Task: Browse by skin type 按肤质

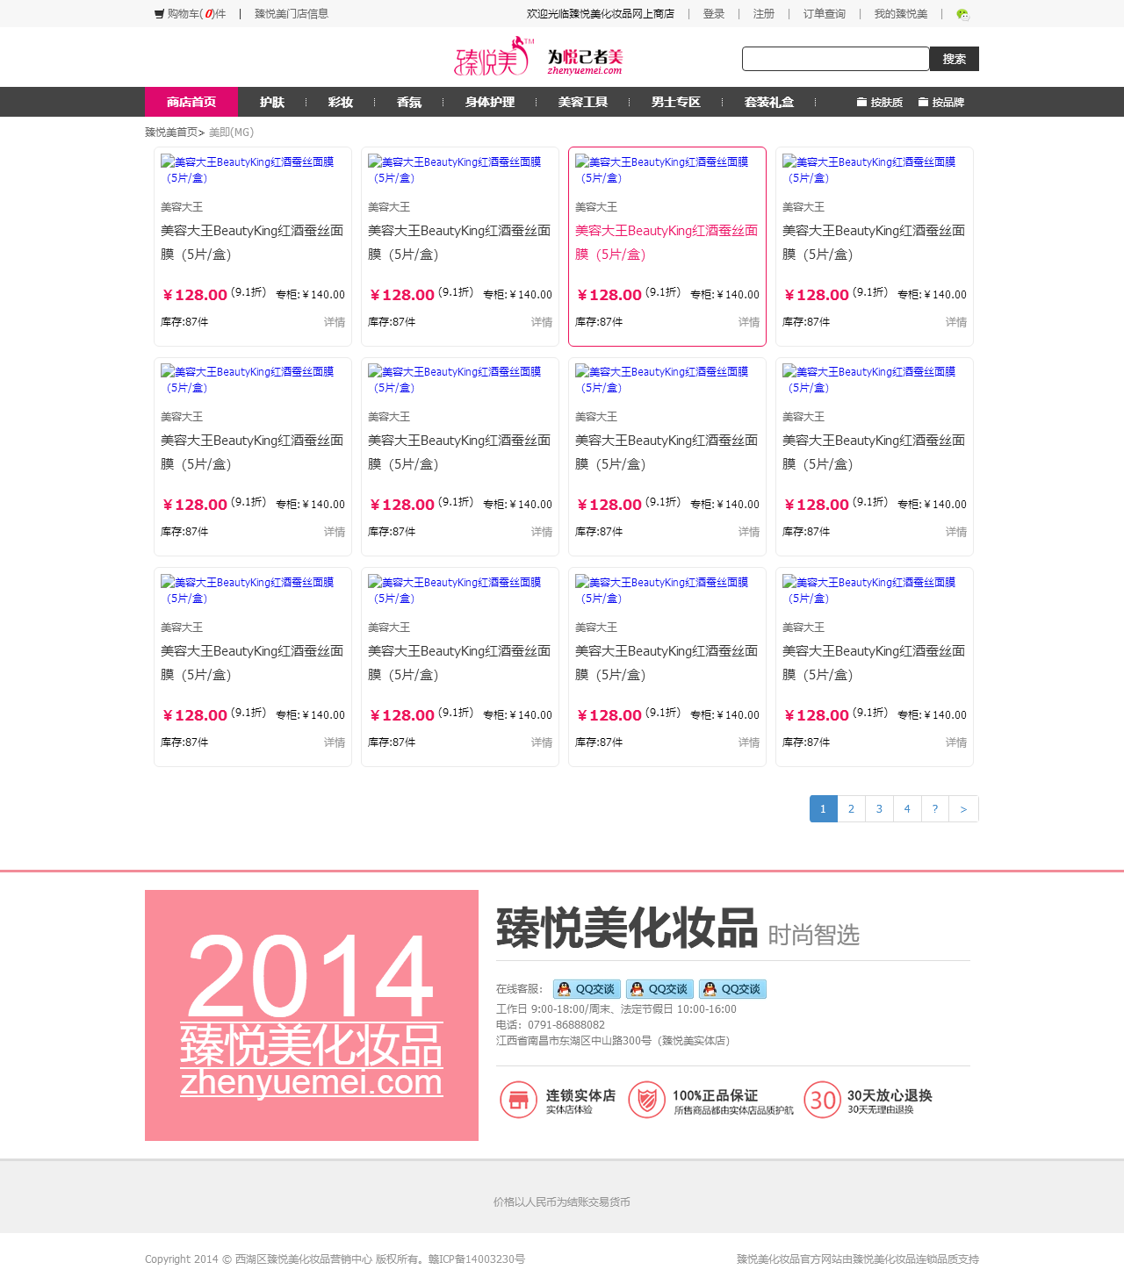Action: (880, 103)
